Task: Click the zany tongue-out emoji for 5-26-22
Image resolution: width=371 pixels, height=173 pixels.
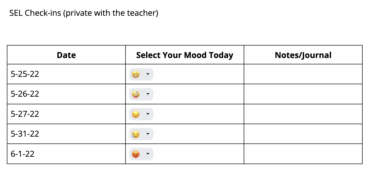Action: pos(136,94)
